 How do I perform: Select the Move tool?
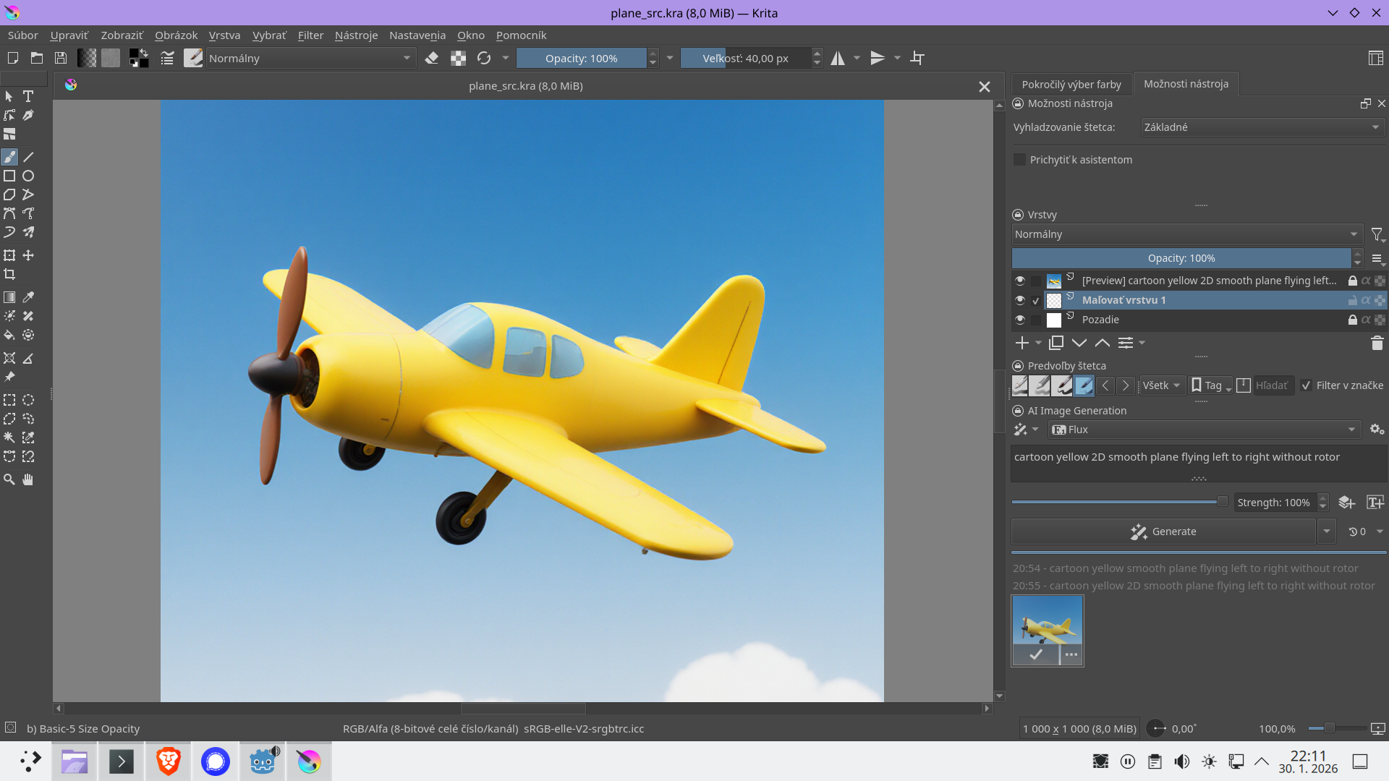(28, 255)
